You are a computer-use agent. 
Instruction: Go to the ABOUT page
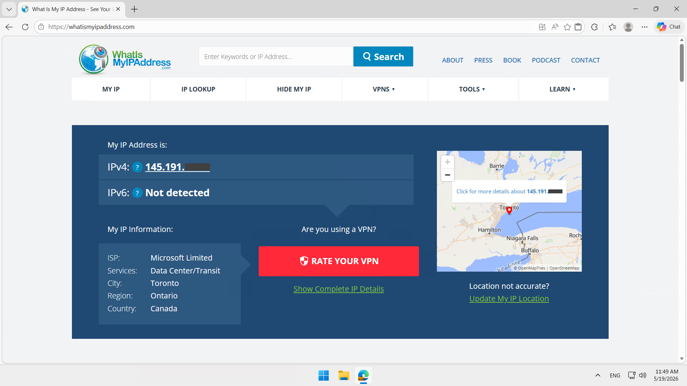pyautogui.click(x=453, y=60)
